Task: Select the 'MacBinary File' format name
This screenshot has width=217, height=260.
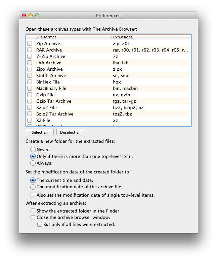Action: point(51,88)
